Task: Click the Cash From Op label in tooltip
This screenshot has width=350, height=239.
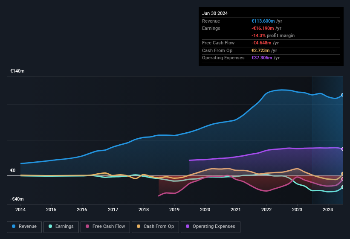Action: (x=217, y=50)
